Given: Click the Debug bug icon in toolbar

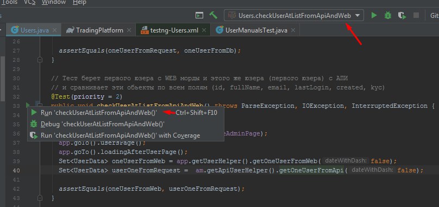Looking at the screenshot, I should pyautogui.click(x=388, y=15).
